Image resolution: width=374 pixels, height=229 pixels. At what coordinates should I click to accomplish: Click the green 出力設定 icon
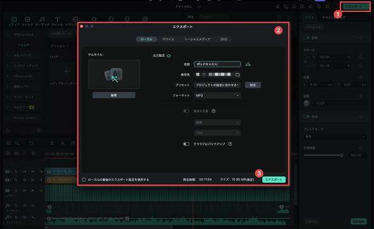coord(169,56)
